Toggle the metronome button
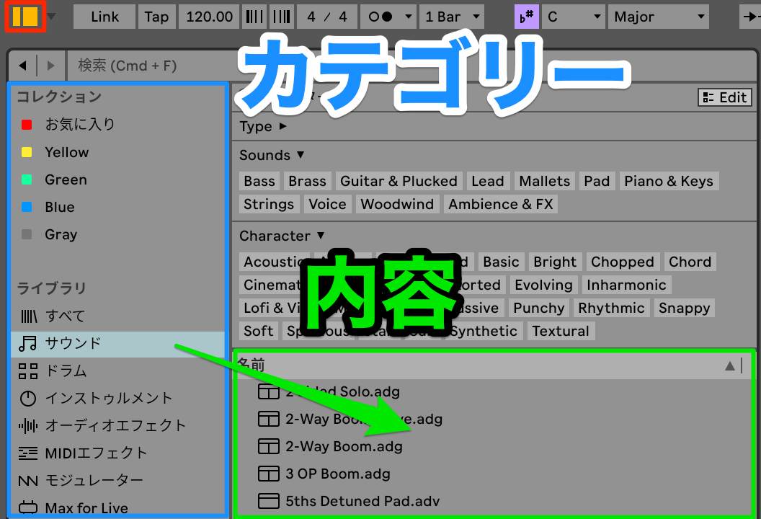761x519 pixels. point(380,17)
